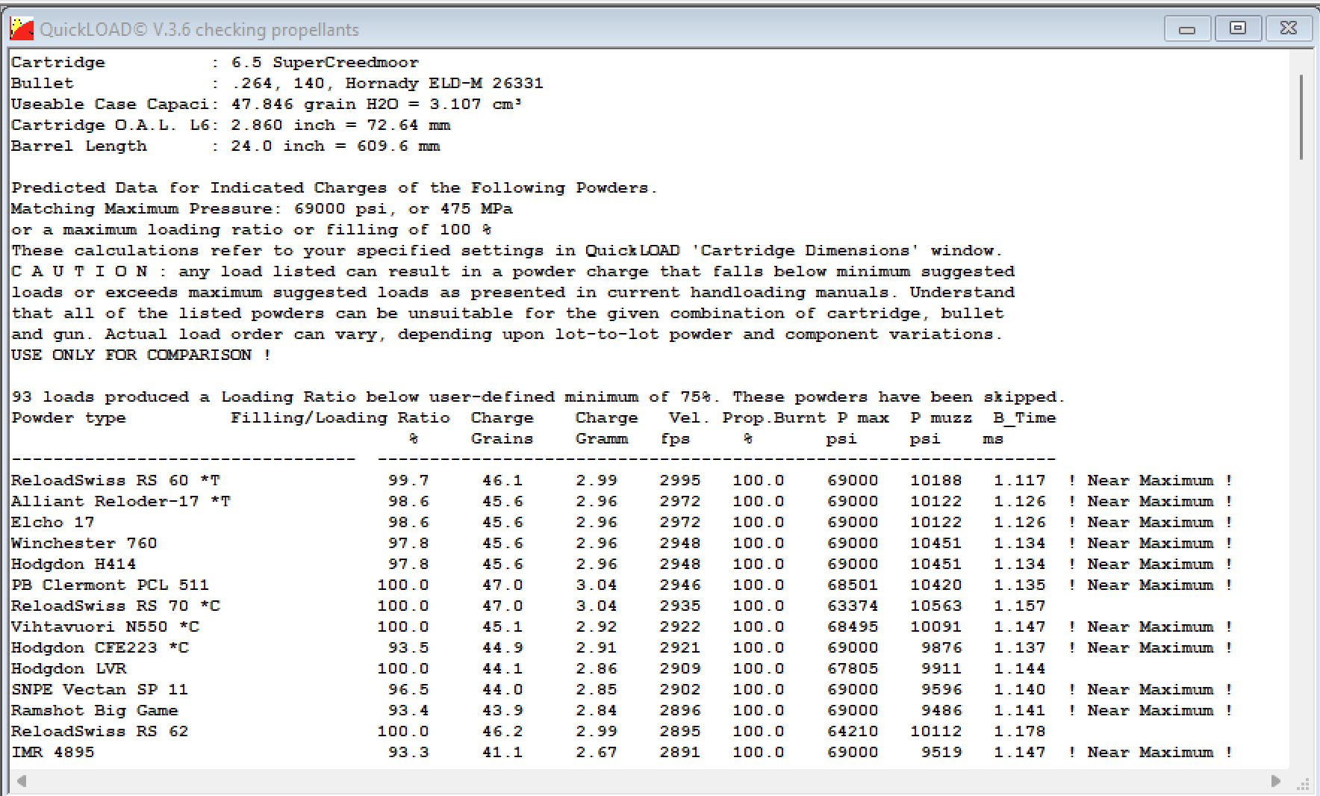Click the vertical scrollbar thumb

click(1301, 117)
